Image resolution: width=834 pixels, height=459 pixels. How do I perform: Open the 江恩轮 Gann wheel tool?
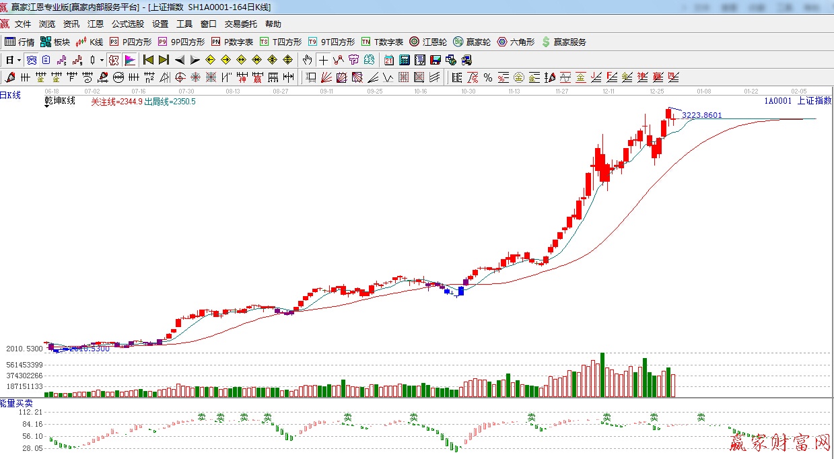point(428,42)
